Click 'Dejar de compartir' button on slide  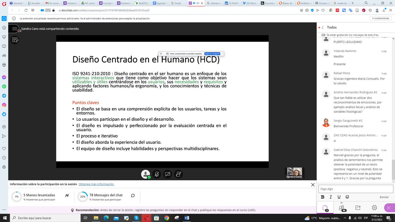(x=212, y=54)
